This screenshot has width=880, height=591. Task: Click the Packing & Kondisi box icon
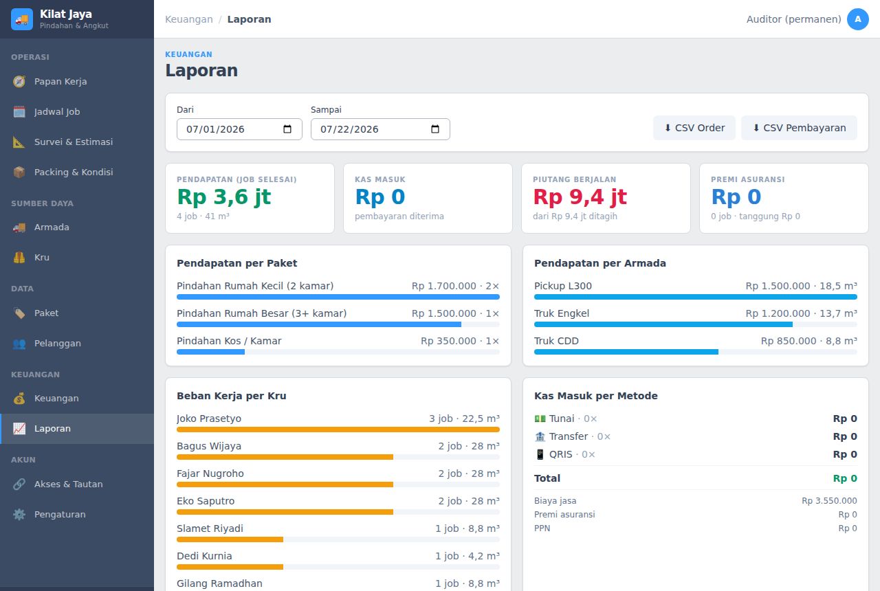point(19,172)
